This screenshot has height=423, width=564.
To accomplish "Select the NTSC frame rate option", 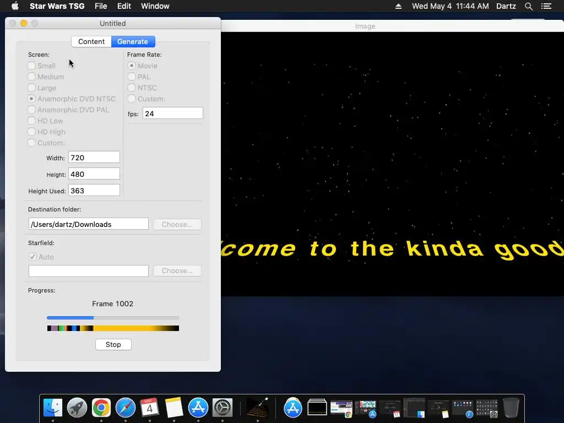I will pyautogui.click(x=132, y=88).
